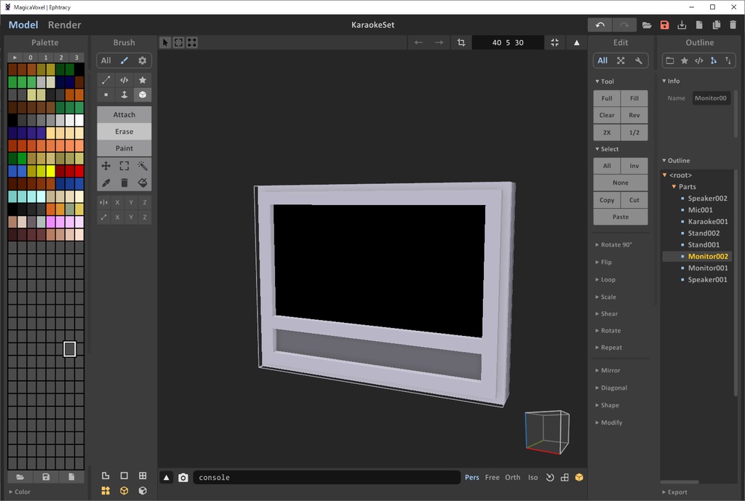Image resolution: width=745 pixels, height=501 pixels.
Task: Choose the magic wand select icon
Action: 142,166
